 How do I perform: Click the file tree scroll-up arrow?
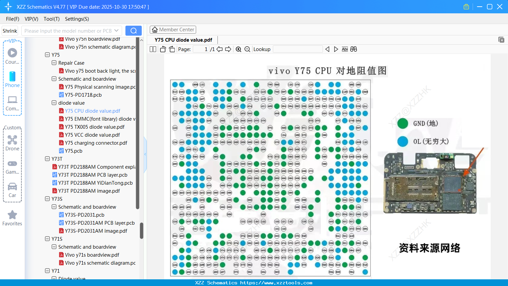(141, 40)
